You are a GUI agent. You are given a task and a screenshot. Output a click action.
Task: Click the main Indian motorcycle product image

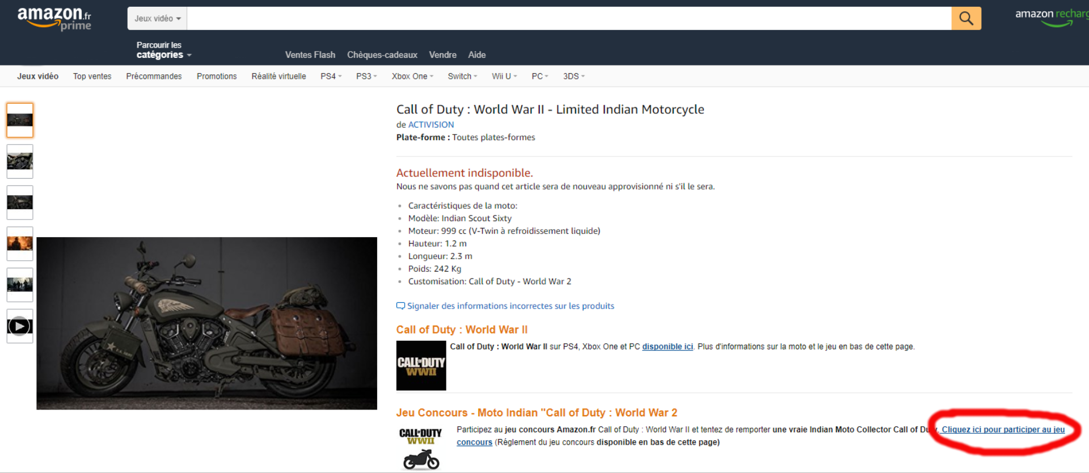(206, 323)
